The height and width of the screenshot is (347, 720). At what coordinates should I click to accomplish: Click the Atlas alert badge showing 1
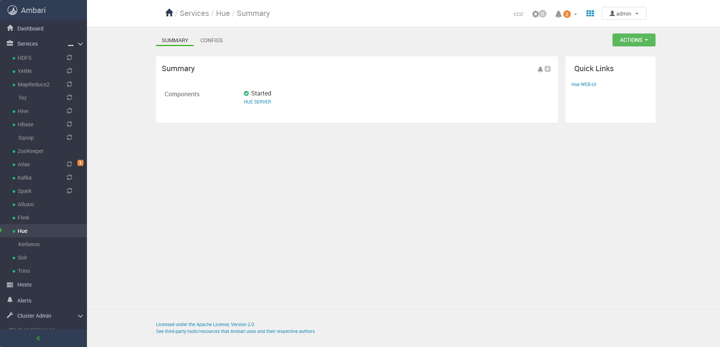tap(80, 163)
